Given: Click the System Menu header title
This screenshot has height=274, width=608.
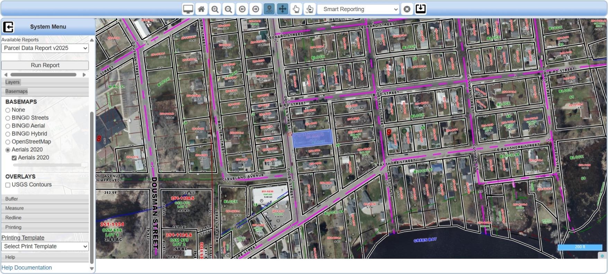Looking at the screenshot, I should coord(48,27).
